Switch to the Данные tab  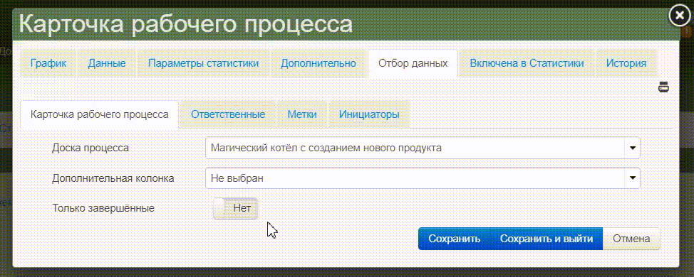pyautogui.click(x=107, y=63)
